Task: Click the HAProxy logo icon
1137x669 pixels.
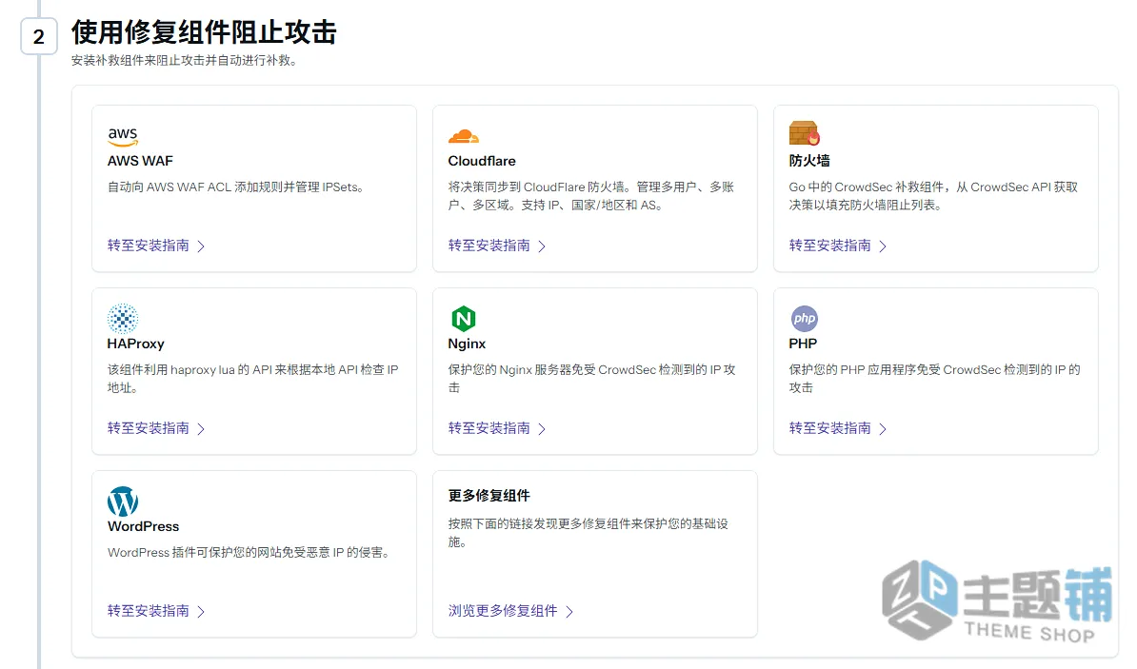Action: (123, 318)
